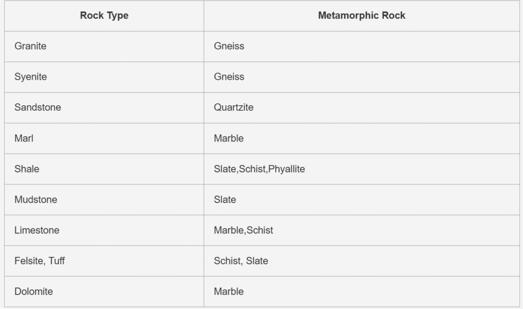Click the Metamorphic Rock column header
This screenshot has height=309, width=523.
(x=362, y=16)
